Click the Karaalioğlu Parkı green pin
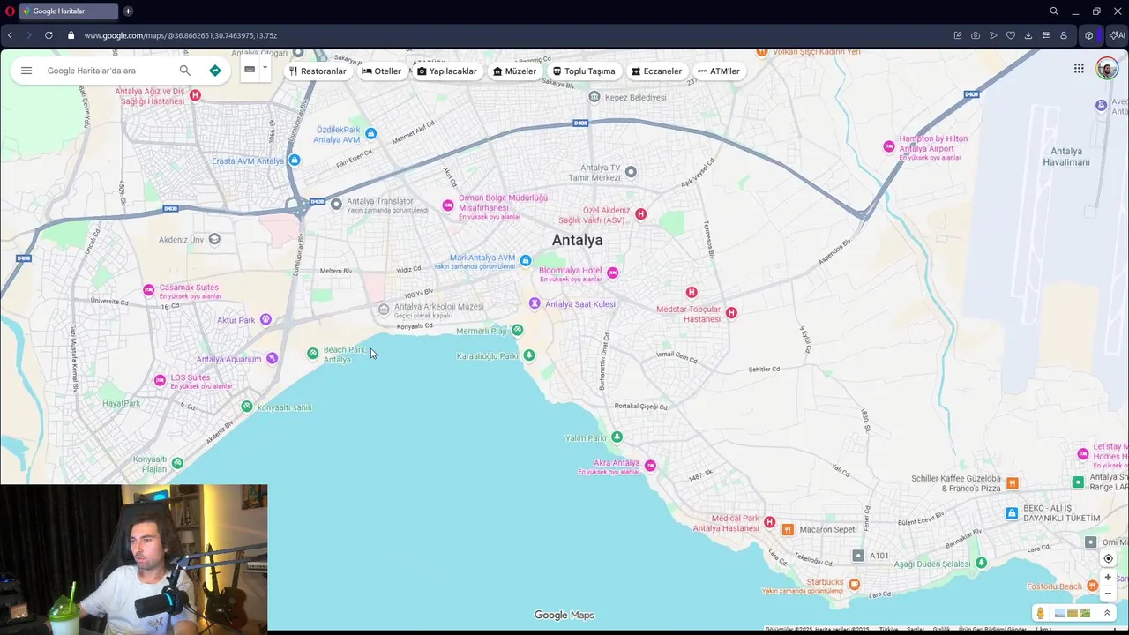 [529, 355]
